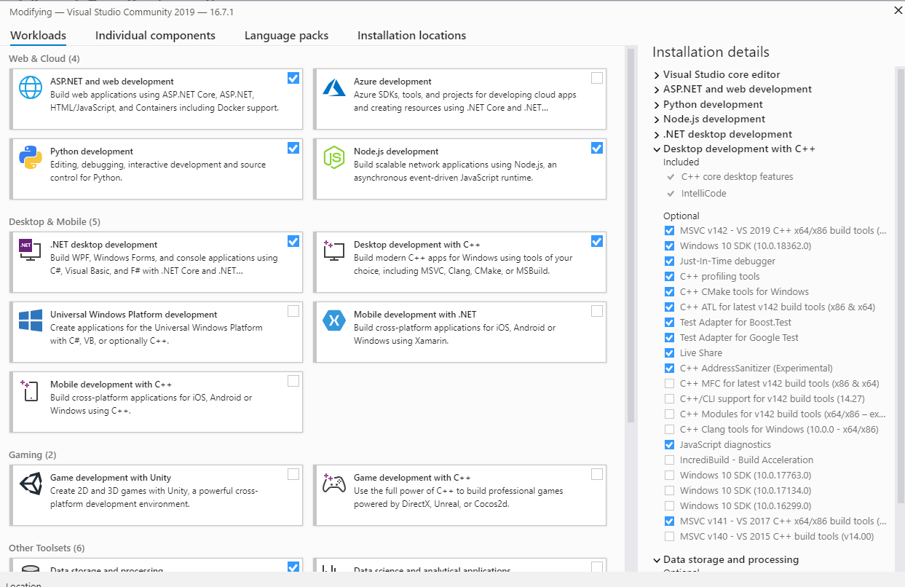Disable Test Adapter for Google Test
The height and width of the screenshot is (587, 905).
tap(669, 337)
